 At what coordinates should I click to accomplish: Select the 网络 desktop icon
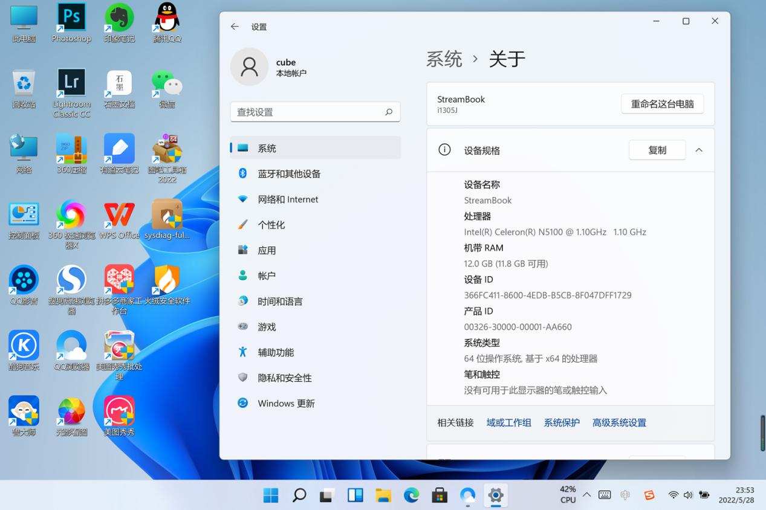24,154
